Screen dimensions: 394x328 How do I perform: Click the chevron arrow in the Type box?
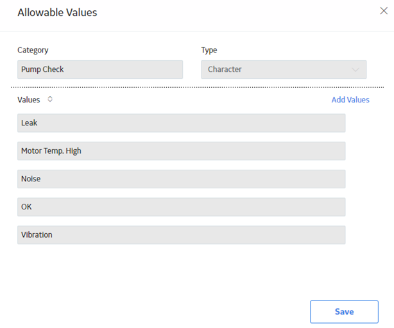[355, 69]
